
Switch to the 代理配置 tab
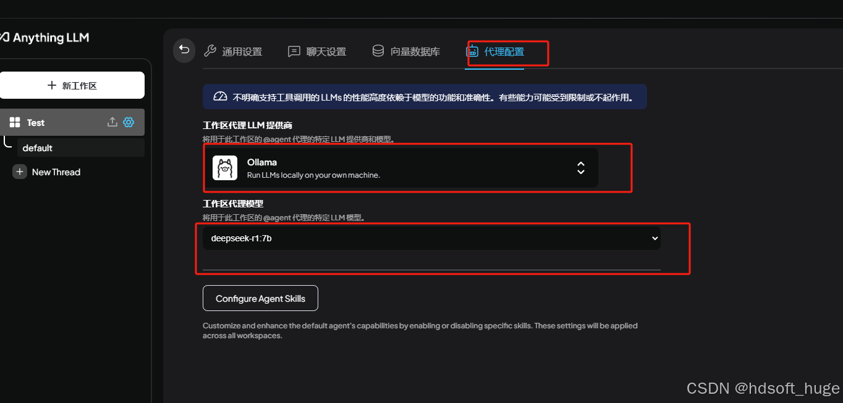(495, 52)
